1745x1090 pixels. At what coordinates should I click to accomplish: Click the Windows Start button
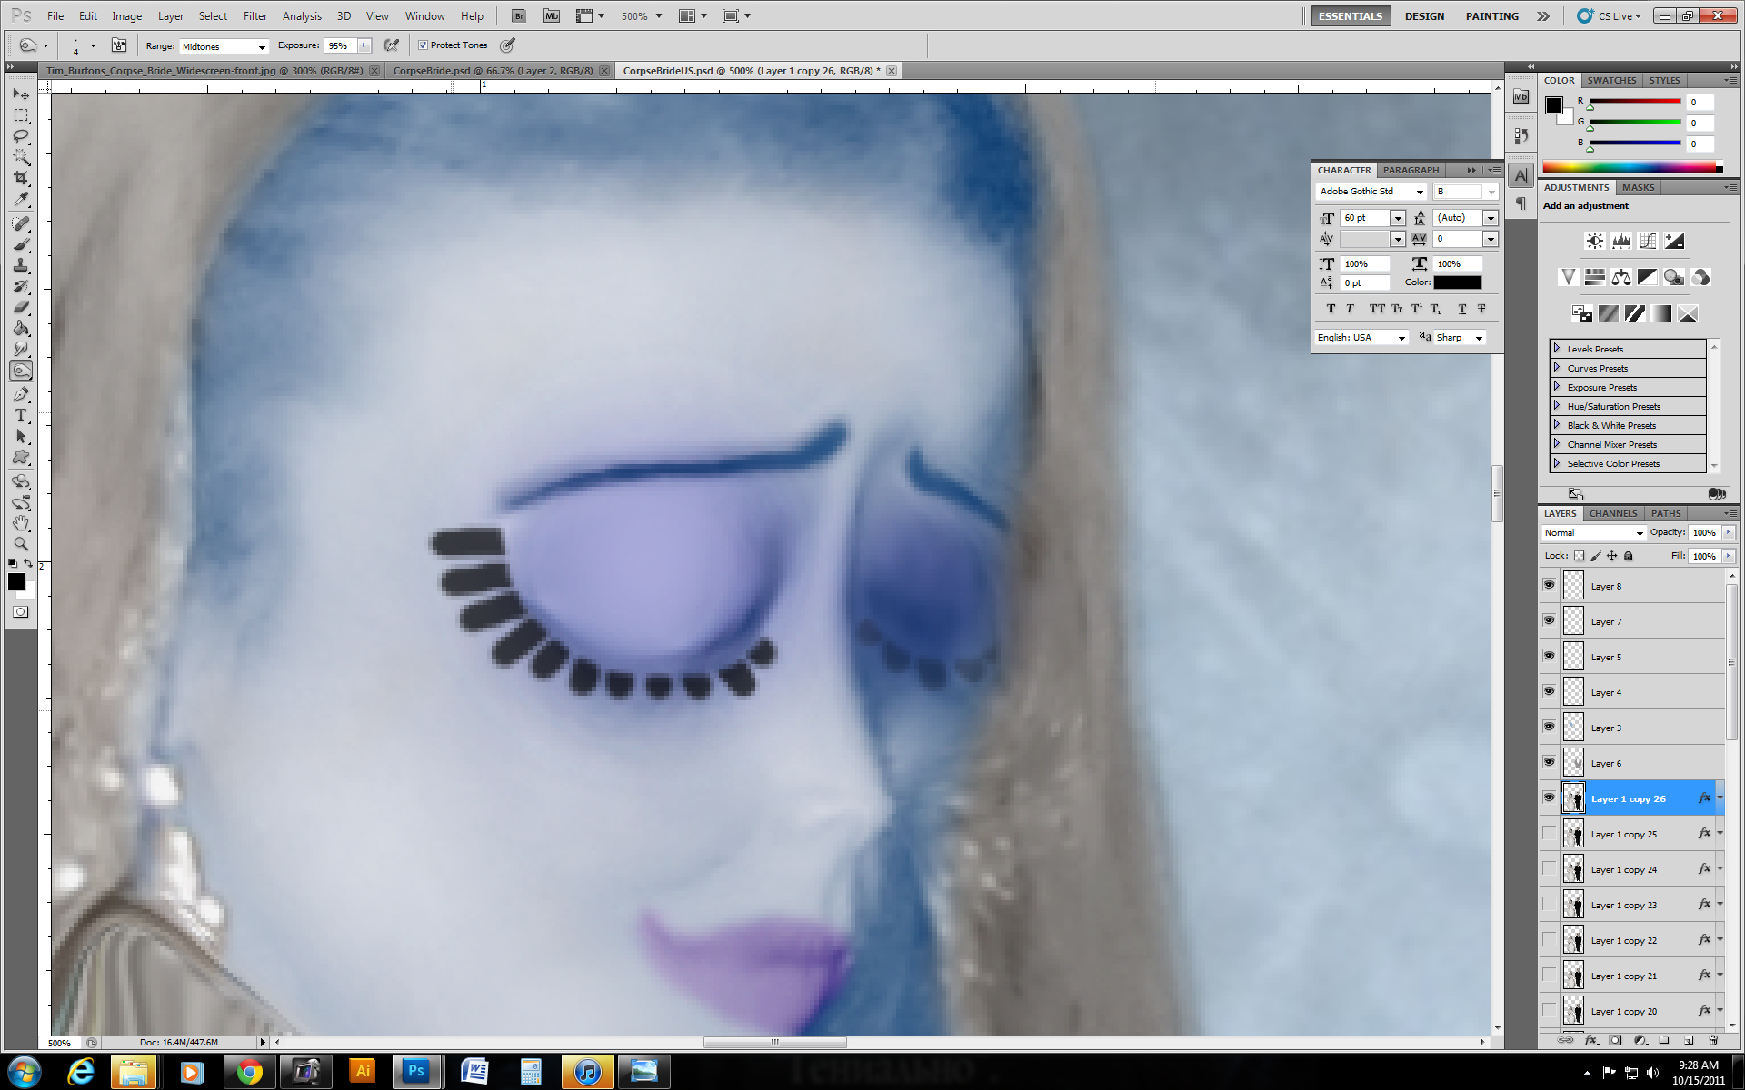coord(25,1073)
